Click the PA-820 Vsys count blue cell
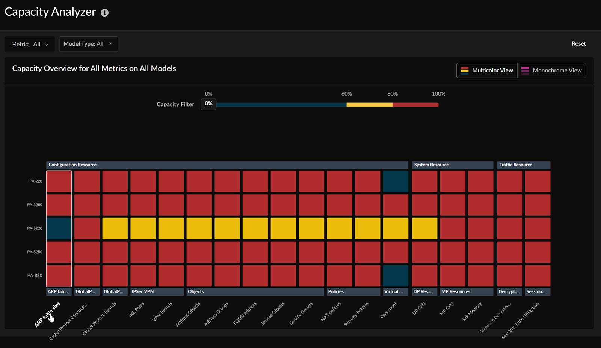This screenshot has width=601, height=348. tap(396, 276)
